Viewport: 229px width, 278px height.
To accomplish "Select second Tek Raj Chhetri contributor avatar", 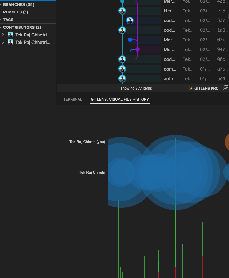I will (x=10, y=43).
